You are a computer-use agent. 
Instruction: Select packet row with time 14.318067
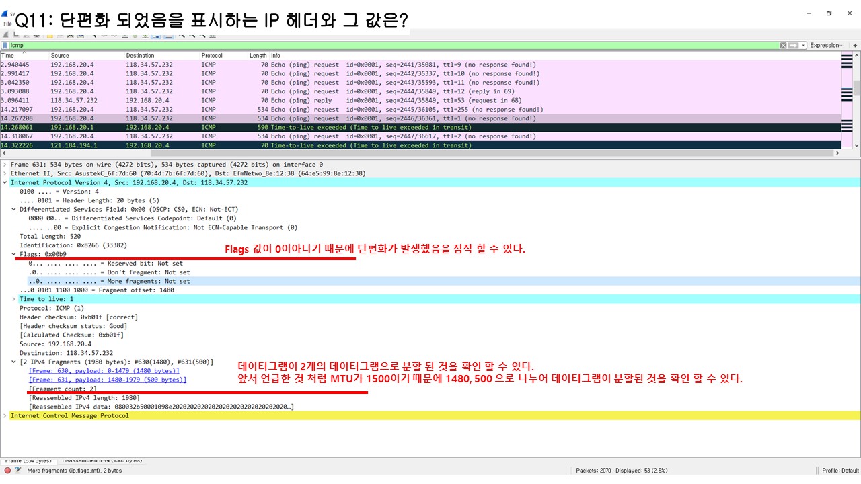(420, 136)
